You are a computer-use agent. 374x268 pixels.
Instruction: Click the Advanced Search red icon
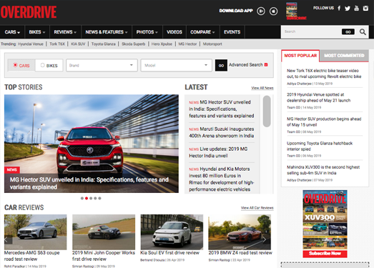pos(266,64)
